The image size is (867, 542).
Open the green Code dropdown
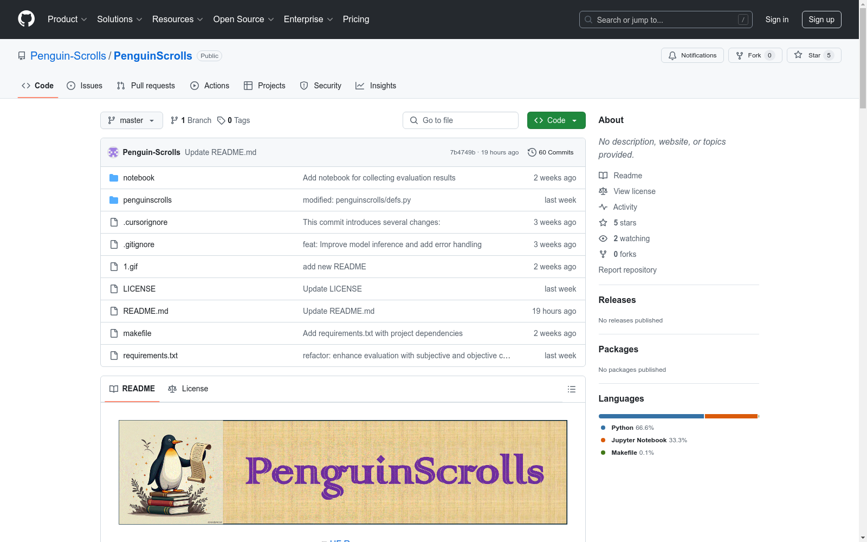click(x=556, y=120)
